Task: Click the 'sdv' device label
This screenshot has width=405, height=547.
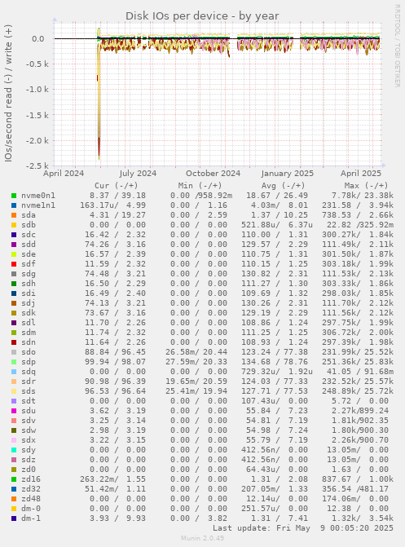Action: pyautogui.click(x=29, y=421)
